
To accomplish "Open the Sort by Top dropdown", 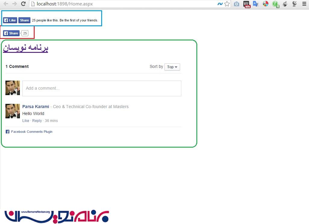I will [172, 67].
